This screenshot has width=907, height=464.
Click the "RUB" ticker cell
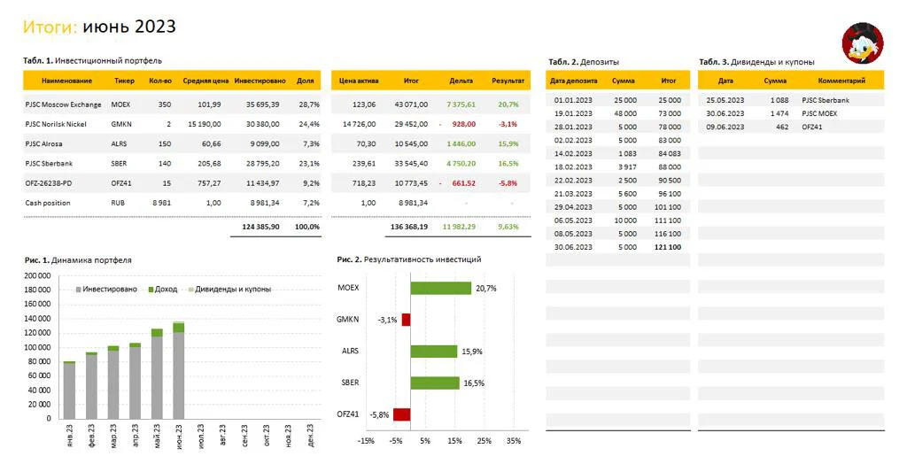pyautogui.click(x=118, y=203)
